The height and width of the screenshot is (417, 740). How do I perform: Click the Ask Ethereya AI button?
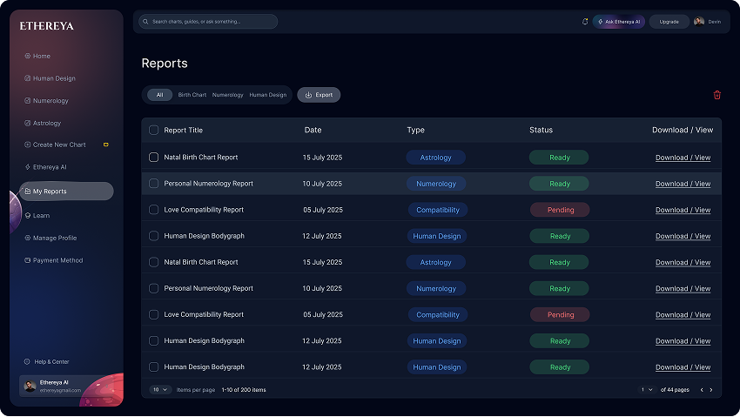(619, 22)
